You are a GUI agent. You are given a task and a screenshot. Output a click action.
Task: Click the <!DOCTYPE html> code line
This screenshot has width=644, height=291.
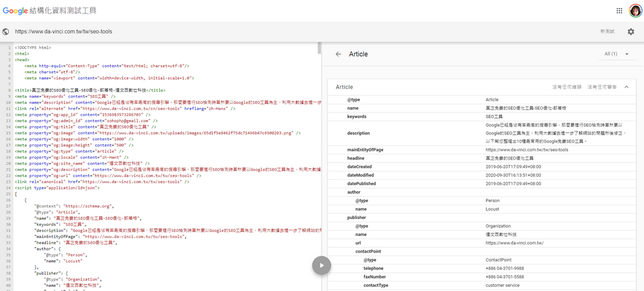pos(33,47)
